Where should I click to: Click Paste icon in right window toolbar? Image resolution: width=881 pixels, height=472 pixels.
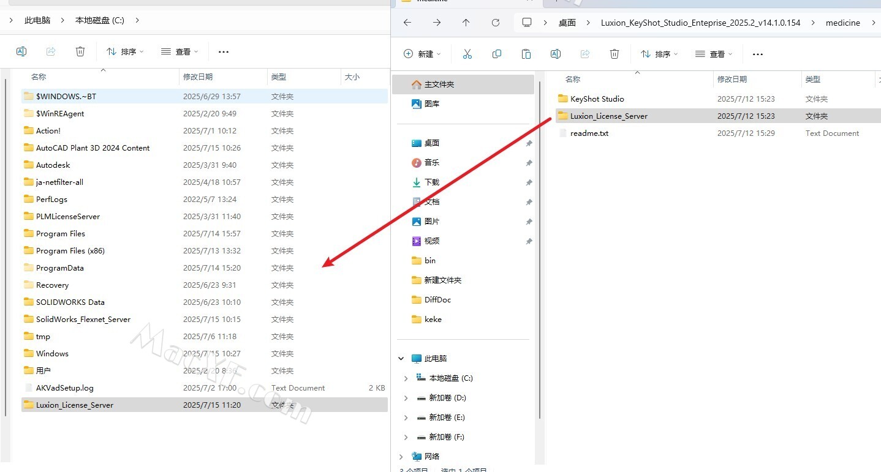[526, 54]
